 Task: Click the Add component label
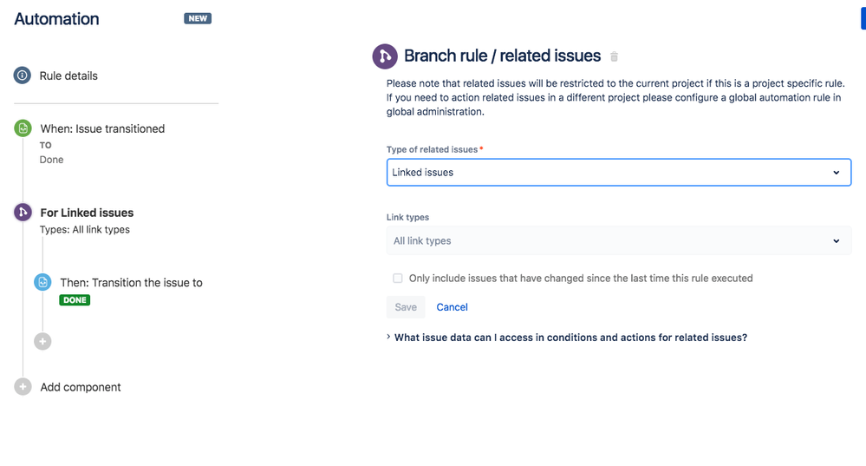click(81, 387)
